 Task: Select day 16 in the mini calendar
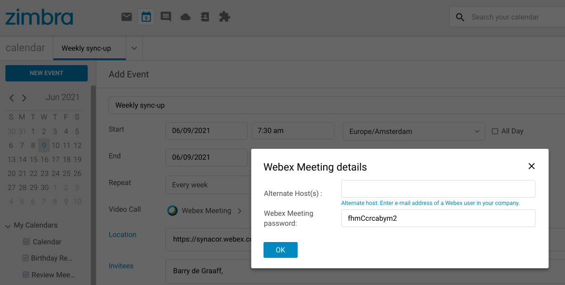tap(44, 159)
